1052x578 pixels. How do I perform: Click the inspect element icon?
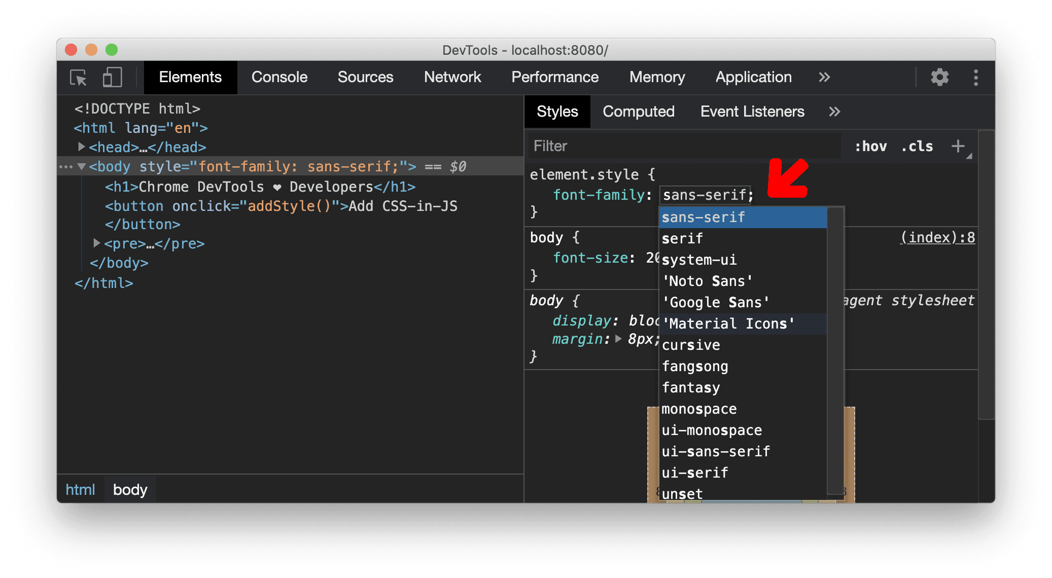[81, 77]
